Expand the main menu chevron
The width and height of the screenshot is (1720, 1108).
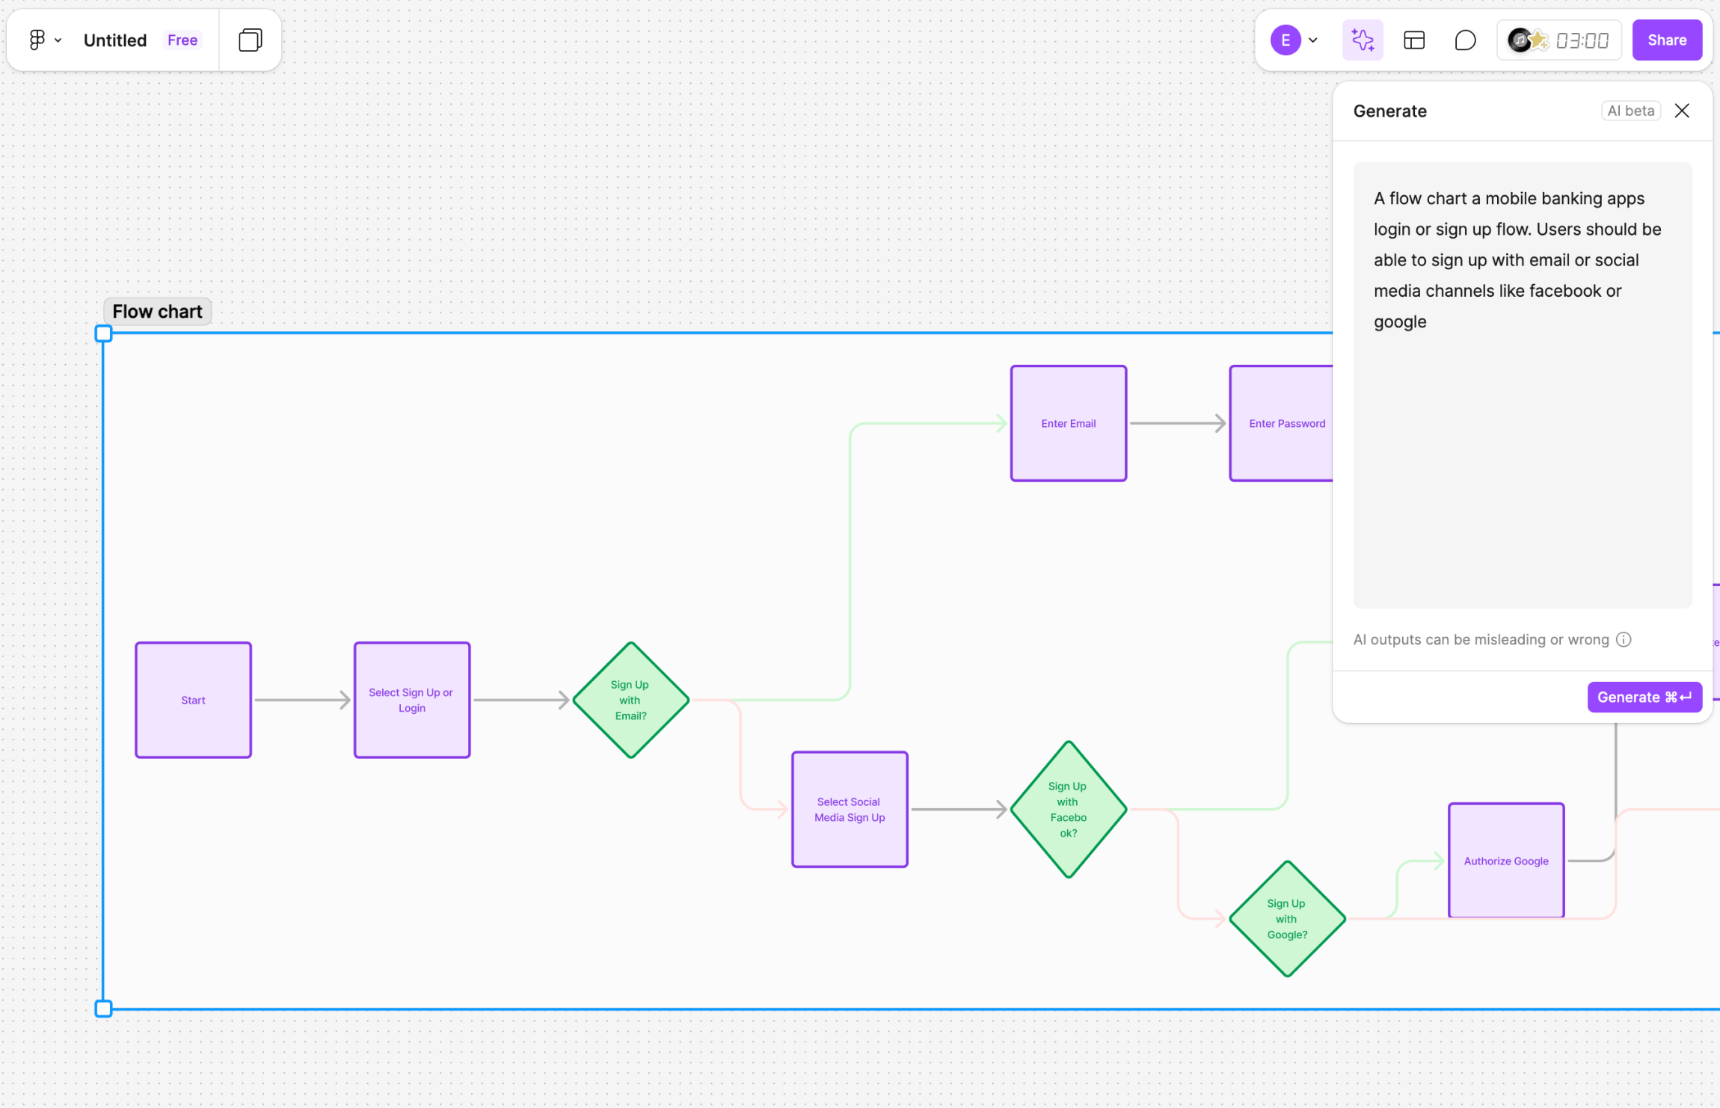tap(58, 40)
